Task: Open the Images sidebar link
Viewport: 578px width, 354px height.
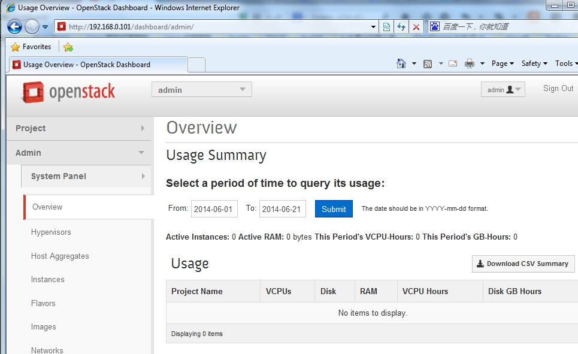Action: (44, 327)
